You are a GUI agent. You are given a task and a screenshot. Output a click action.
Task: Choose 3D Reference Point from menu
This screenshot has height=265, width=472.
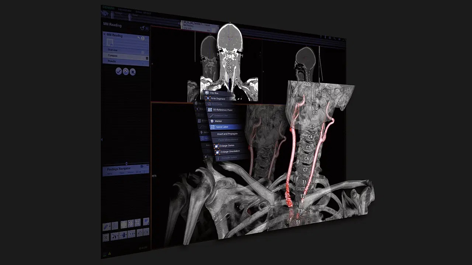222,110
